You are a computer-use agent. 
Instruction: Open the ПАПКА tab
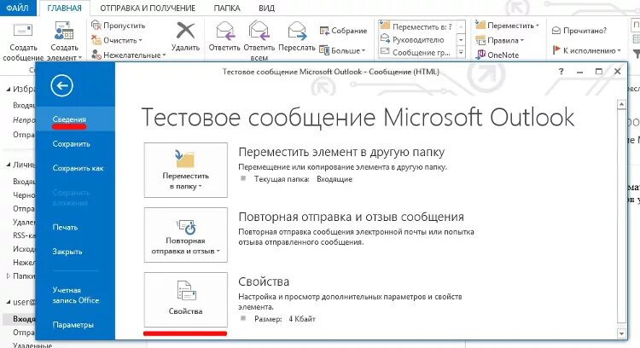point(226,9)
